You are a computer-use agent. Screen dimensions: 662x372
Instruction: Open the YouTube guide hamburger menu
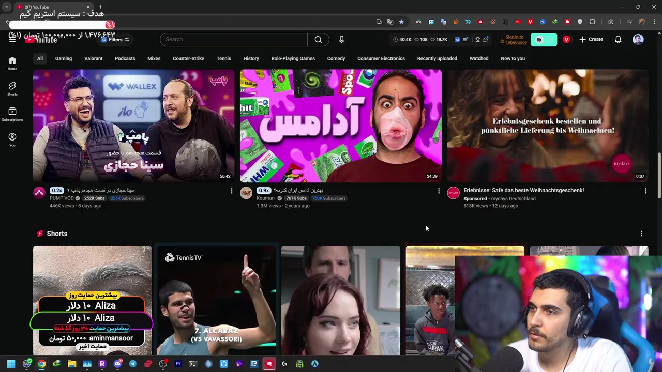(x=12, y=39)
